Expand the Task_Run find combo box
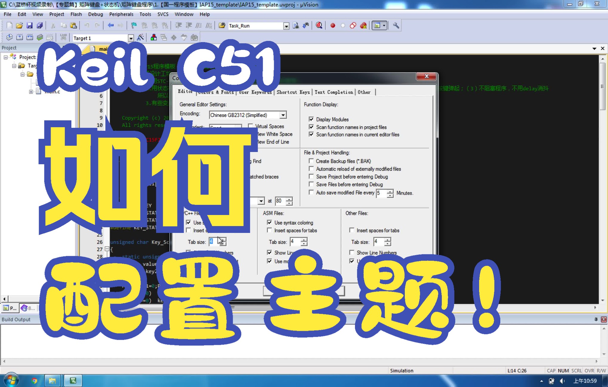Viewport: 608px width, 387px height. [x=286, y=26]
